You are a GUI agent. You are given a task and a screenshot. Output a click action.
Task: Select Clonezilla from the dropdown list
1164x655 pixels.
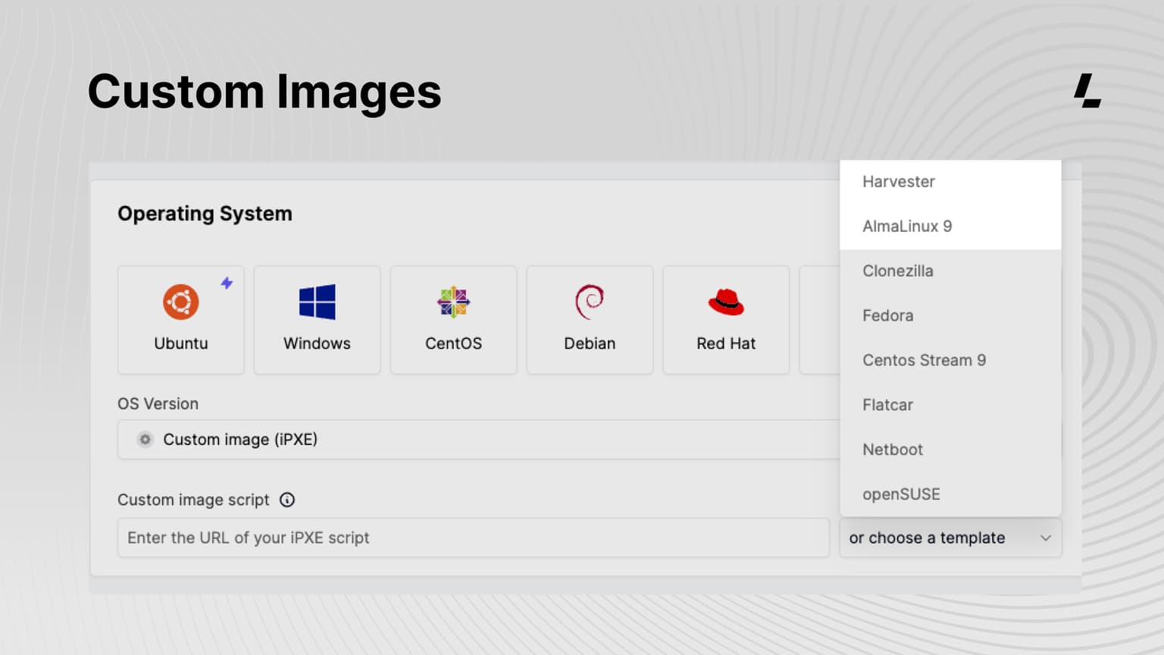(x=897, y=271)
